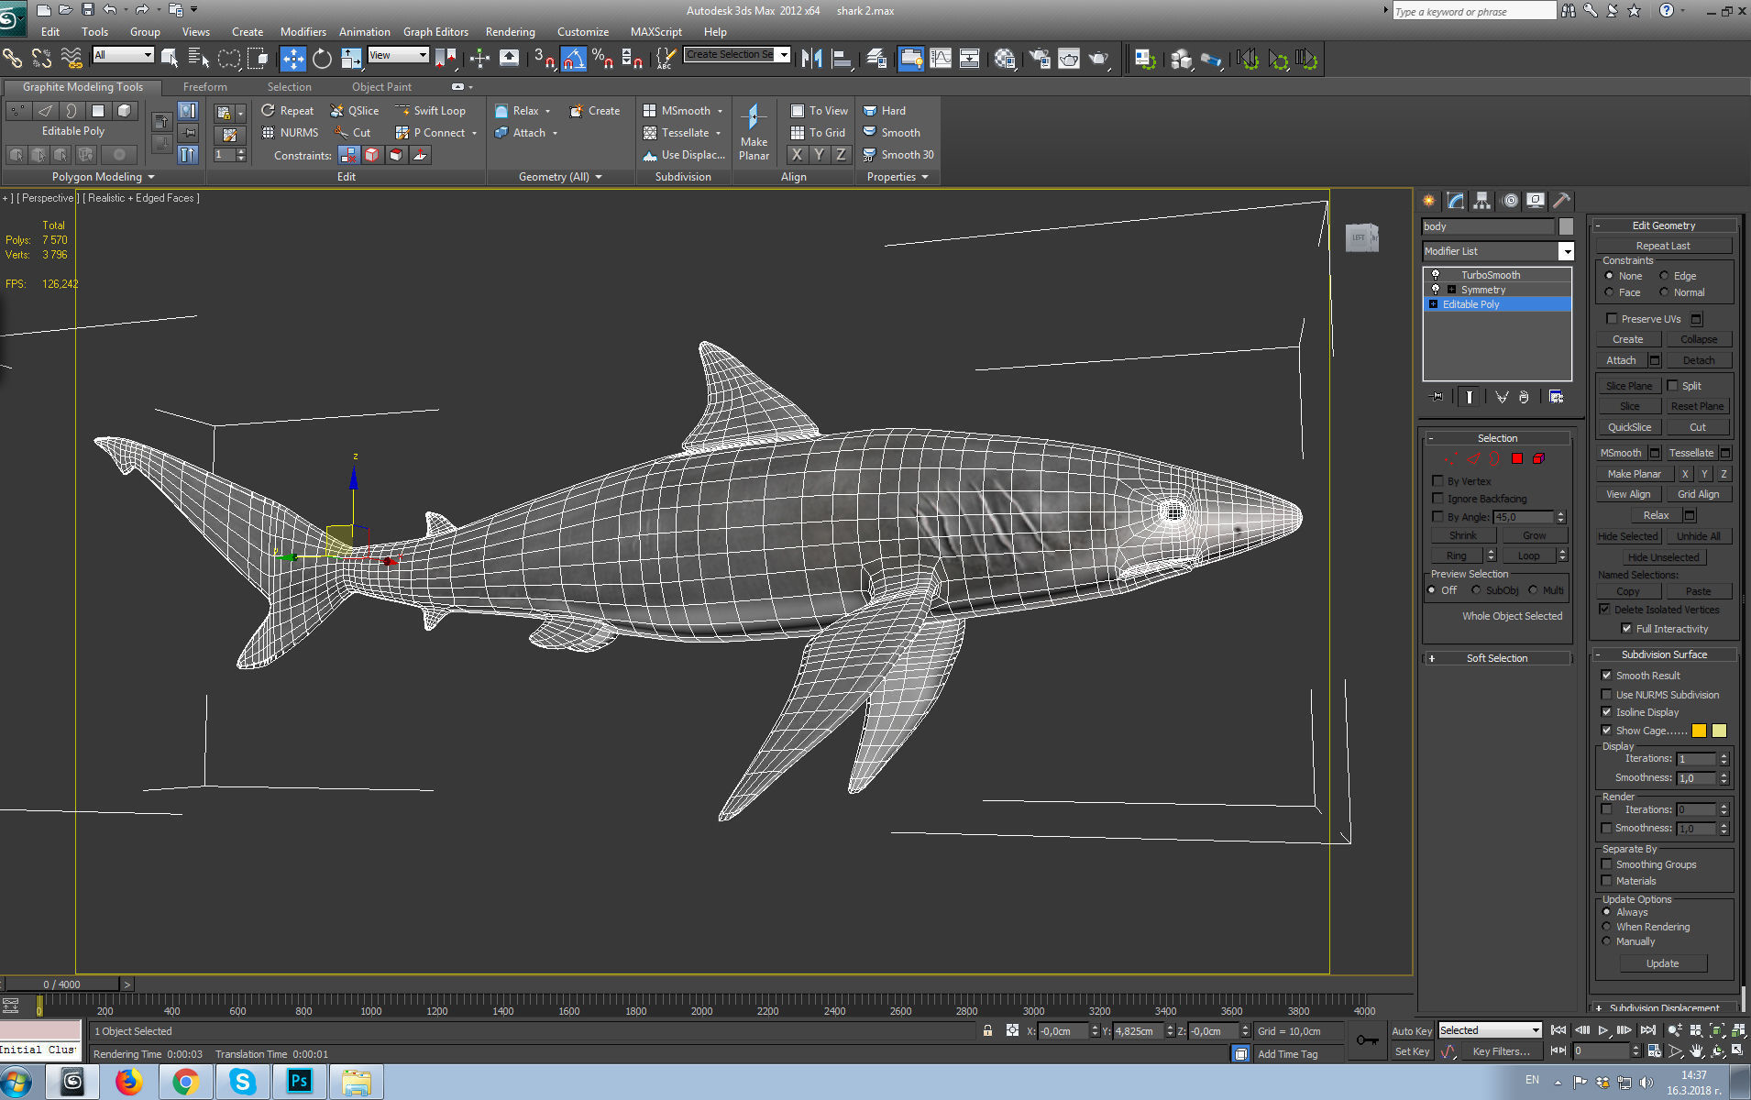Click the orange Show Cage color swatch
1751x1100 pixels.
tap(1699, 731)
